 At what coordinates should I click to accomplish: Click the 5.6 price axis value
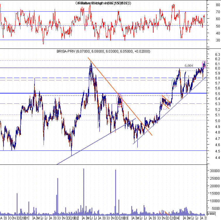click(x=217, y=88)
